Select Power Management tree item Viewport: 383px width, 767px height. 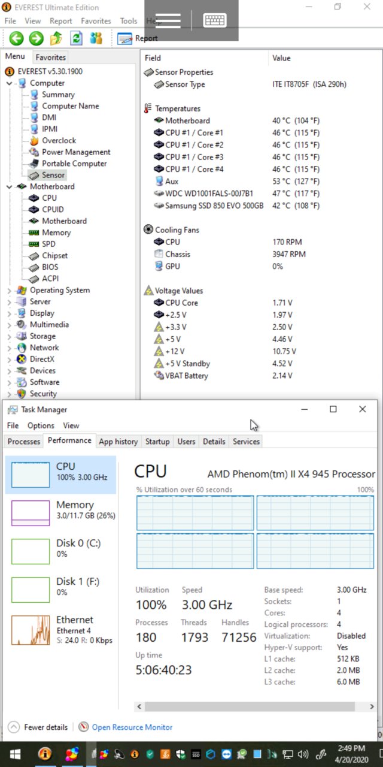pyautogui.click(x=76, y=152)
